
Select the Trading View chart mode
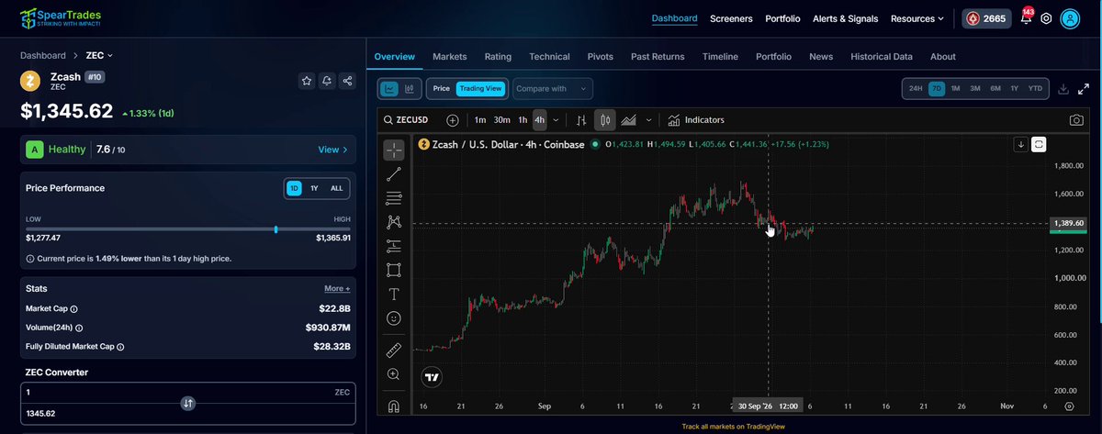click(481, 89)
